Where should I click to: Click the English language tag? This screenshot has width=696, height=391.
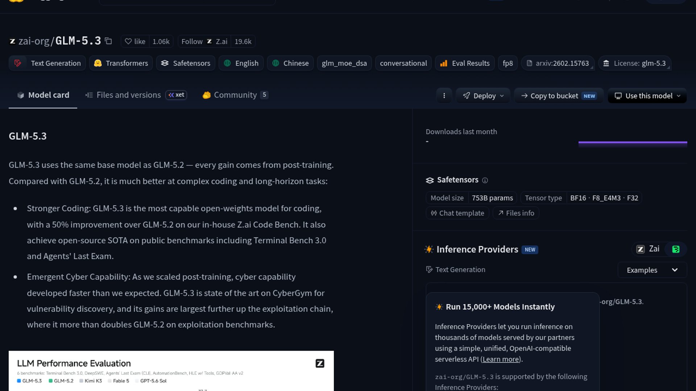(x=241, y=63)
